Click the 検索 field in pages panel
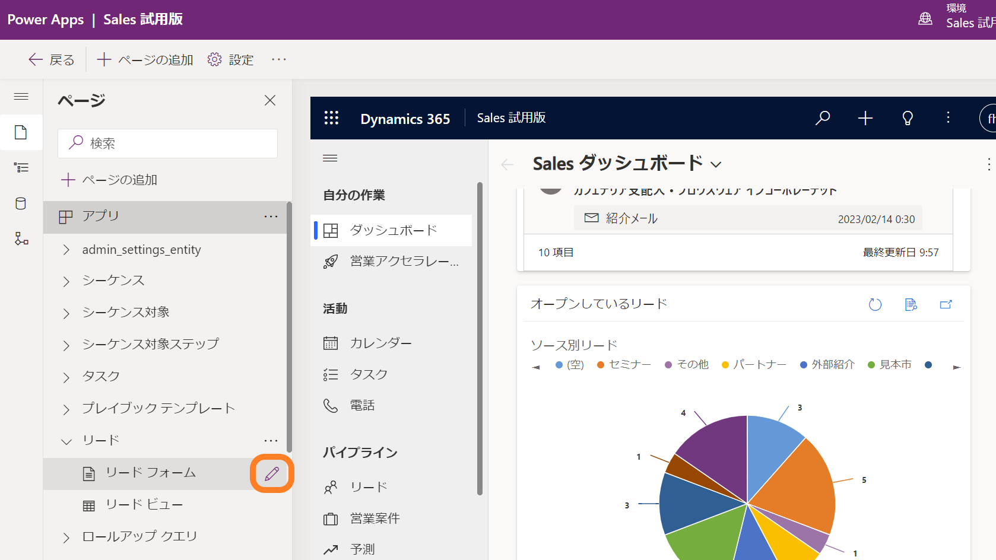Screen dimensions: 996x560 [167, 144]
